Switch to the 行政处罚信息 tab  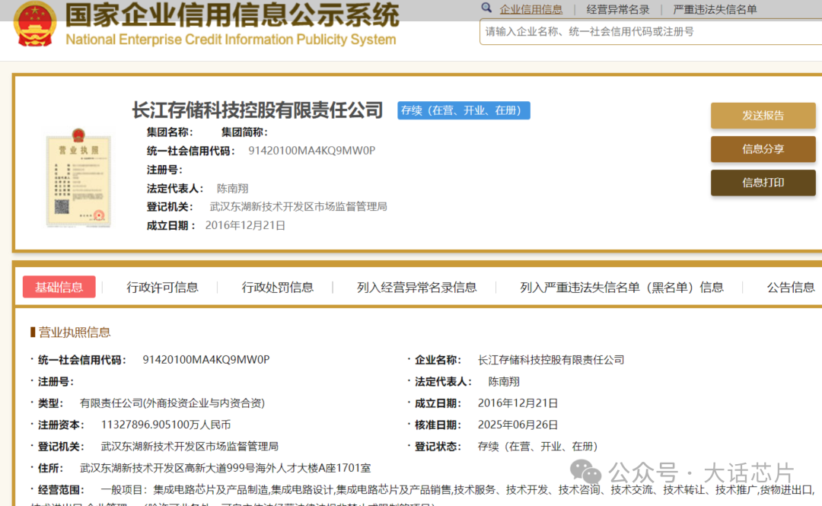click(277, 288)
